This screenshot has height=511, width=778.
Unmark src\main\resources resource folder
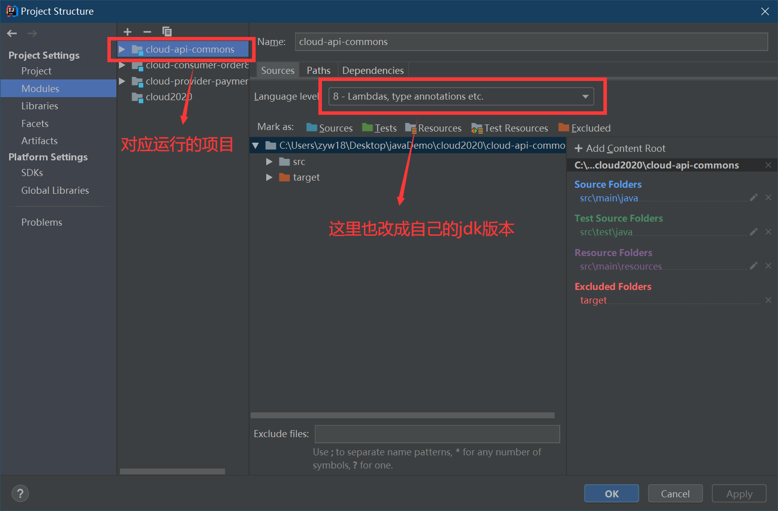[x=768, y=266]
